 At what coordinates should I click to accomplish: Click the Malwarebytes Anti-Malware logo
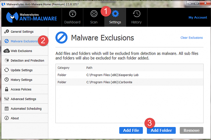[x=32, y=17]
